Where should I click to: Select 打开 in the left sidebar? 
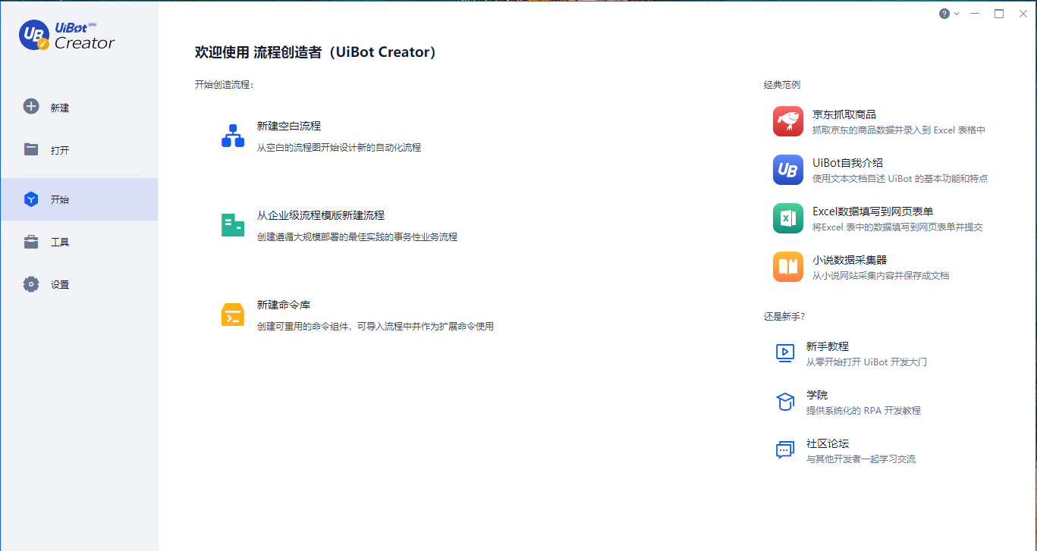coord(59,150)
